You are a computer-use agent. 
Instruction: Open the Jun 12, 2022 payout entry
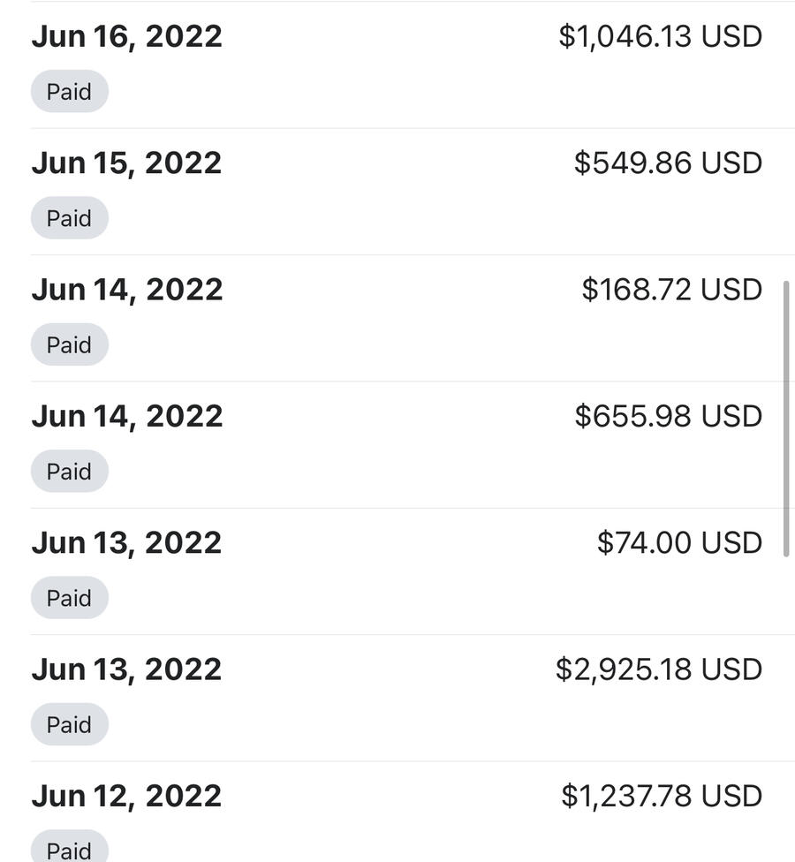click(126, 796)
